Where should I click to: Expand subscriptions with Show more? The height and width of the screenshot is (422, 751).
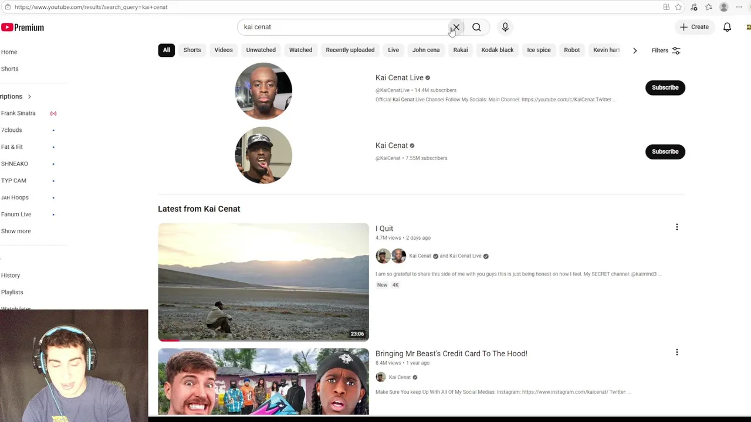point(16,231)
